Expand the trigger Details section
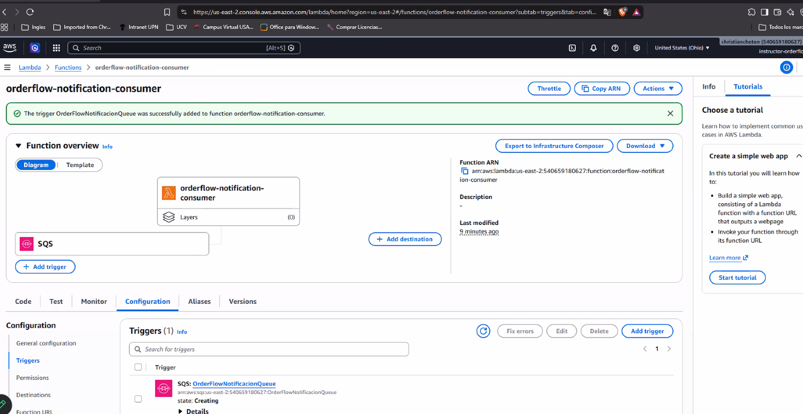Image resolution: width=803 pixels, height=414 pixels. [193, 410]
